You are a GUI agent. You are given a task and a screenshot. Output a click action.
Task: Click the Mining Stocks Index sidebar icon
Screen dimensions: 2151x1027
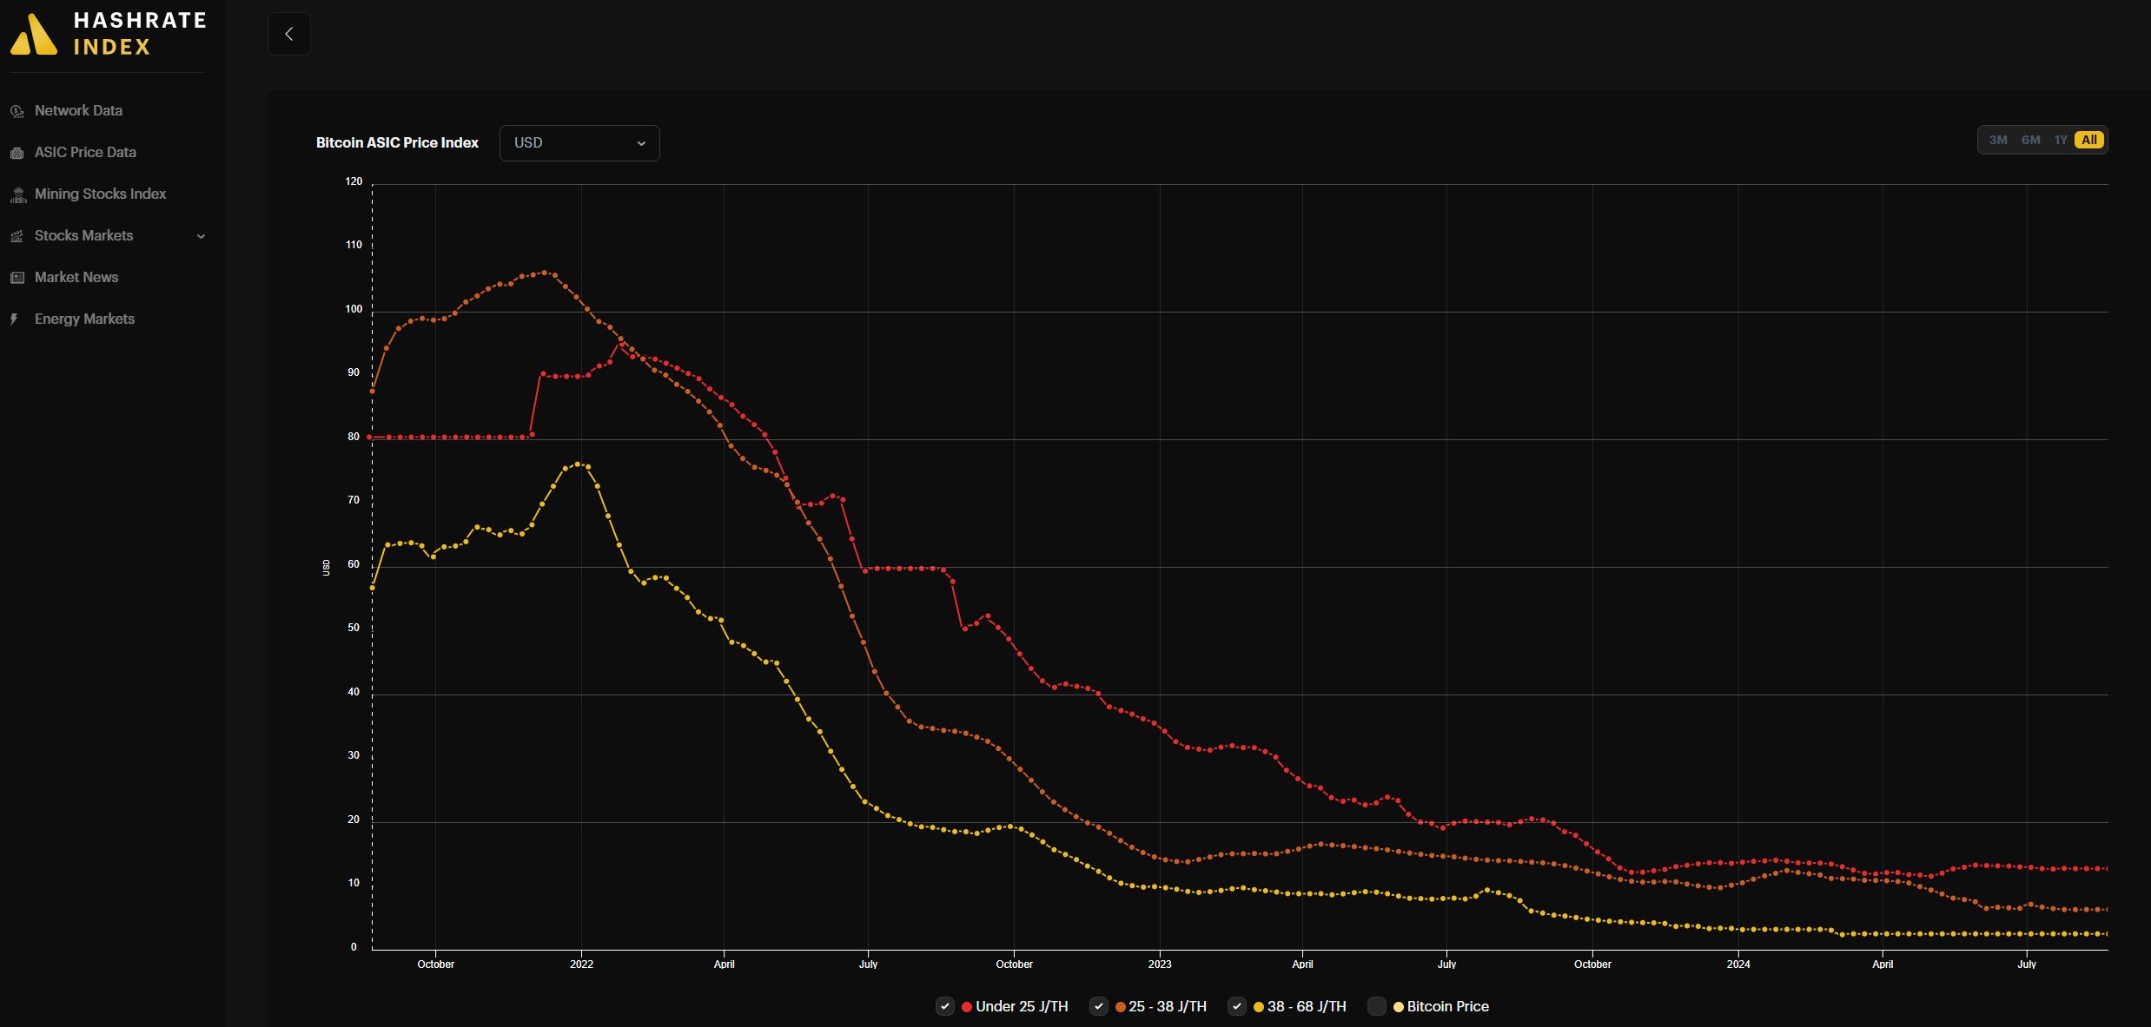[x=18, y=194]
